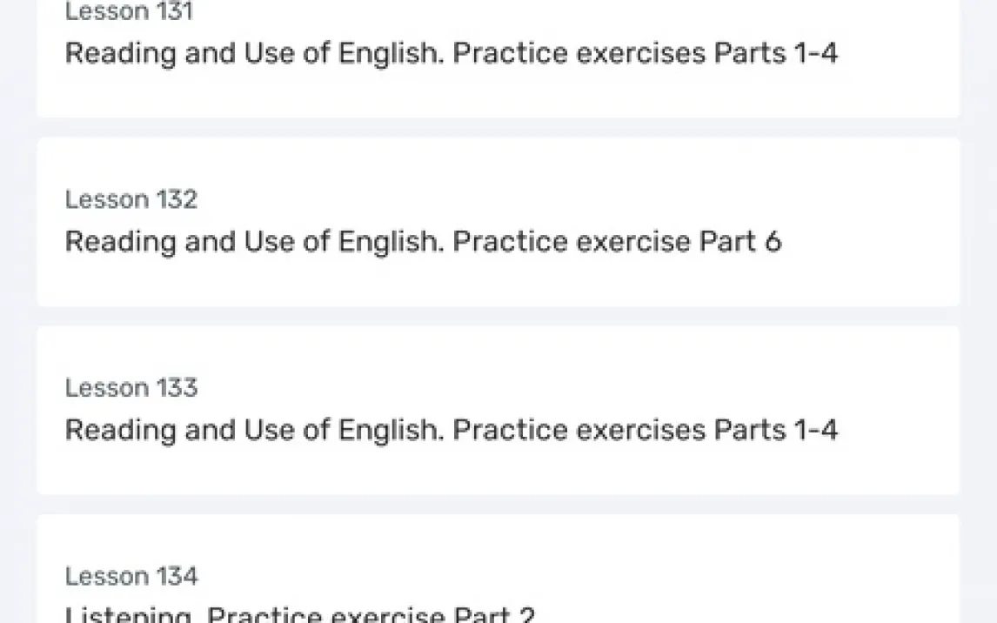Select the 'Lesson 131' label text
The image size is (997, 623).
(129, 10)
